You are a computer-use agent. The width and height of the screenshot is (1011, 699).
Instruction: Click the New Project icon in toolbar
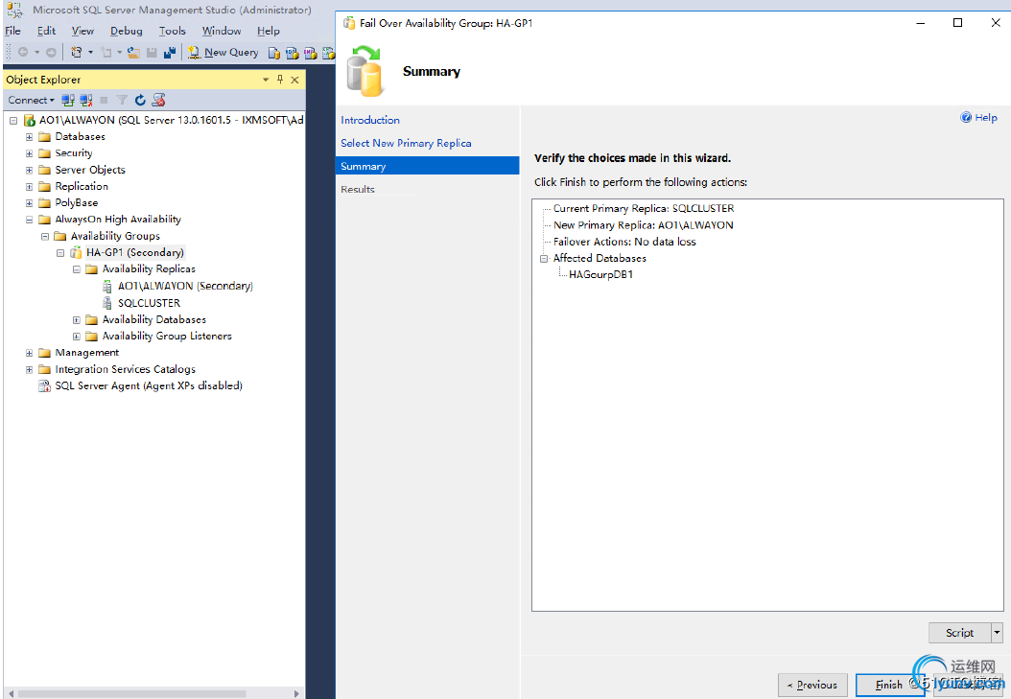76,52
